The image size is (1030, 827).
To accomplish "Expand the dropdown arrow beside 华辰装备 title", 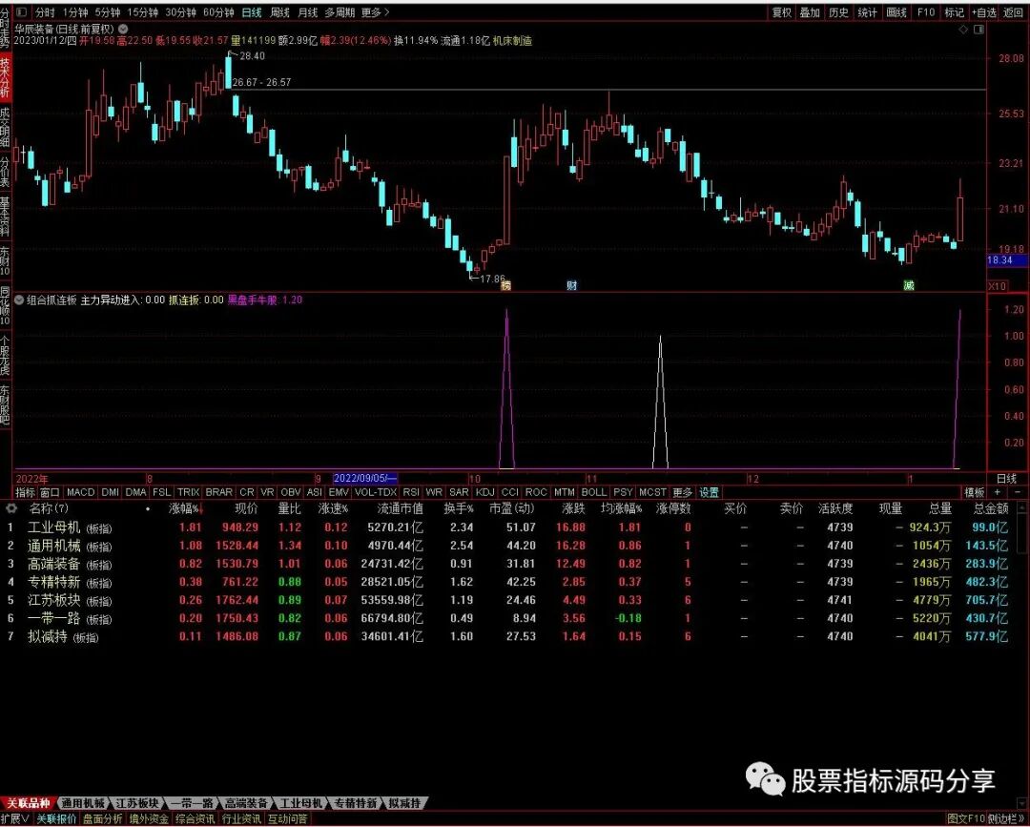I will 122,30.
